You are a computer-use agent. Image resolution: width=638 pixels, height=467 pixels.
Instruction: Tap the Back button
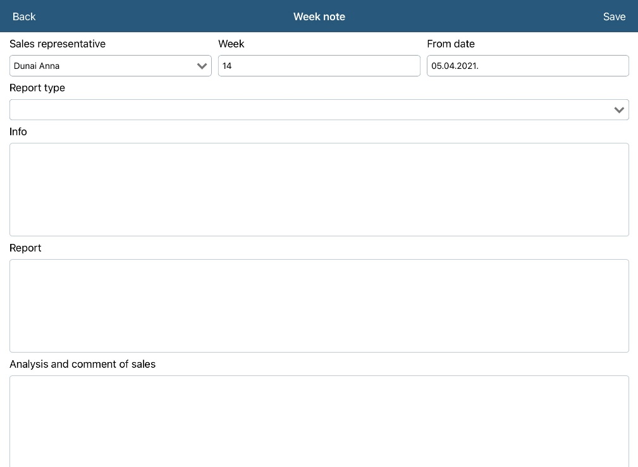[24, 16]
